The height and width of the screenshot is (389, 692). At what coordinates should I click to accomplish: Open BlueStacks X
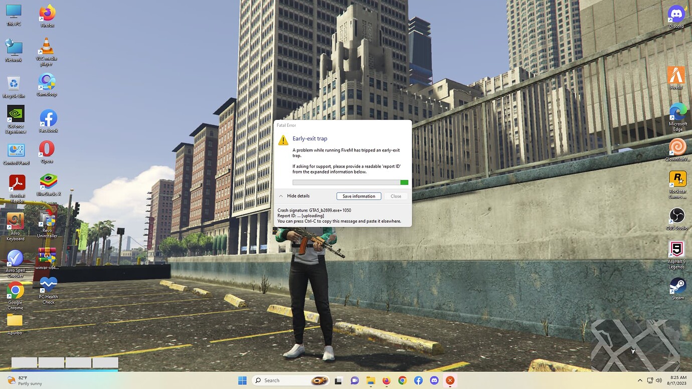click(48, 181)
